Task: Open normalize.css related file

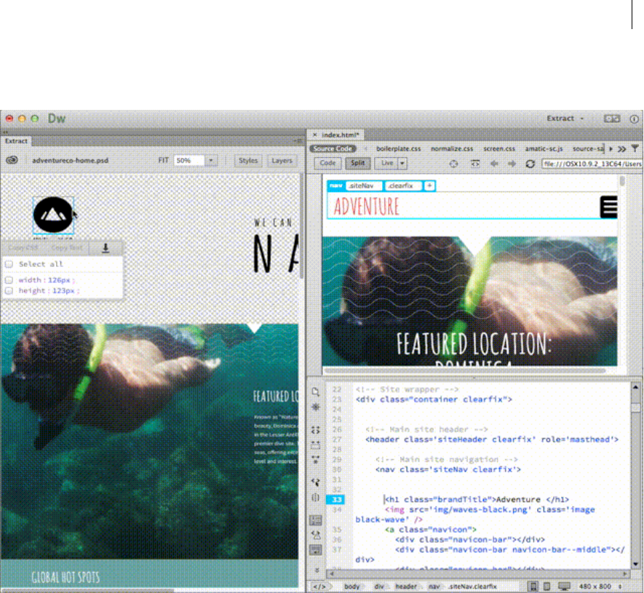Action: pyautogui.click(x=452, y=148)
